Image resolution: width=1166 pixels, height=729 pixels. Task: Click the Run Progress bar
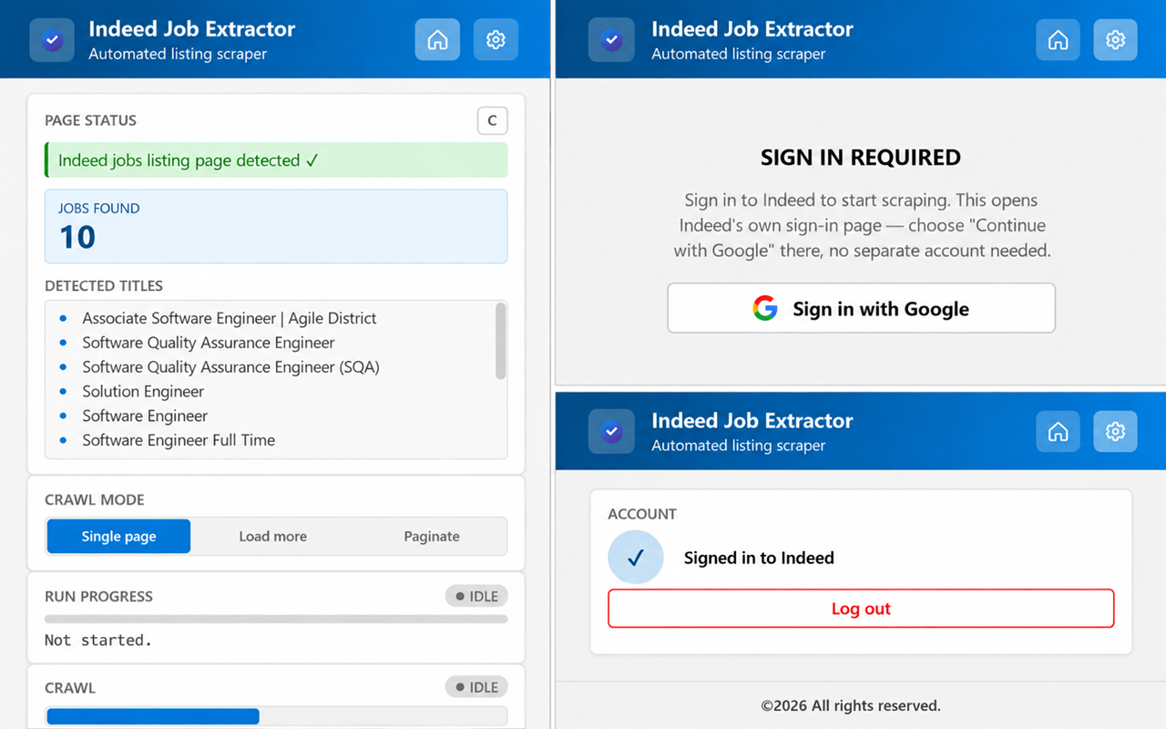coord(276,619)
